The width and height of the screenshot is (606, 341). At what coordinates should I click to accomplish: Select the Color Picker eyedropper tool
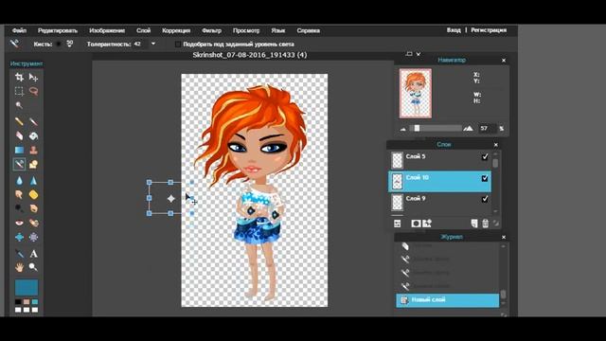[x=19, y=254]
